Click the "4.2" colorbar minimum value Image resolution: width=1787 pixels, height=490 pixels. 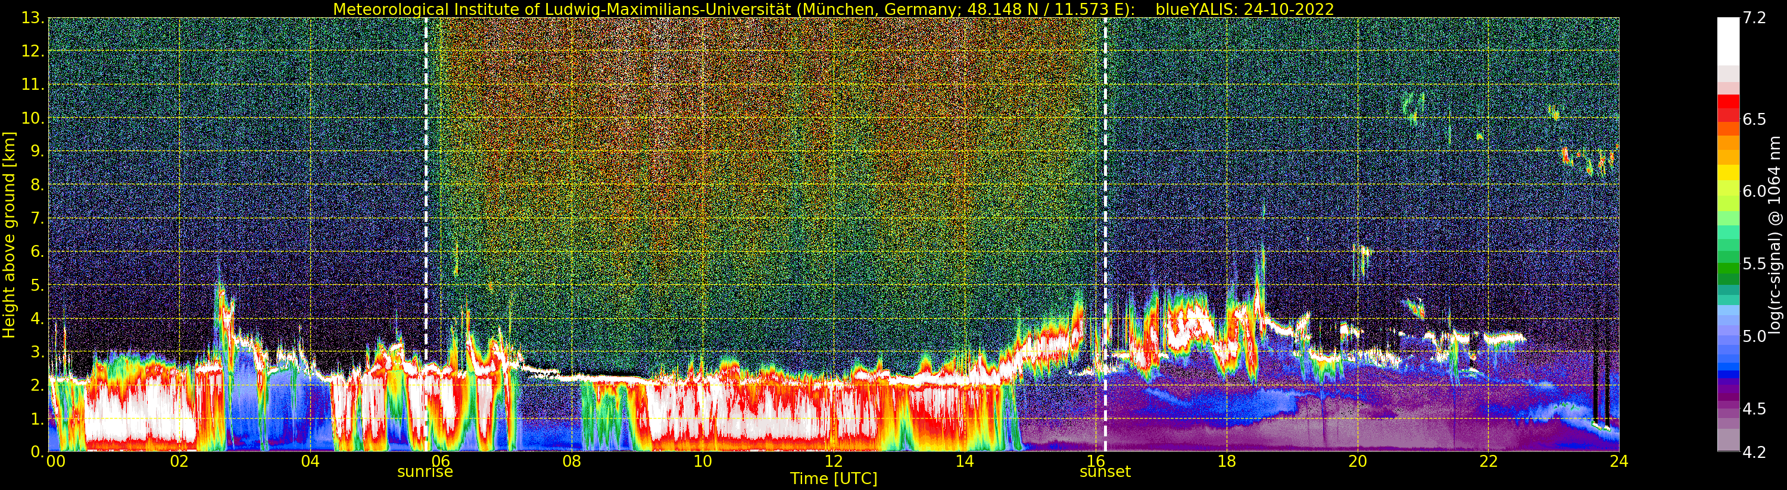[x=1754, y=452]
